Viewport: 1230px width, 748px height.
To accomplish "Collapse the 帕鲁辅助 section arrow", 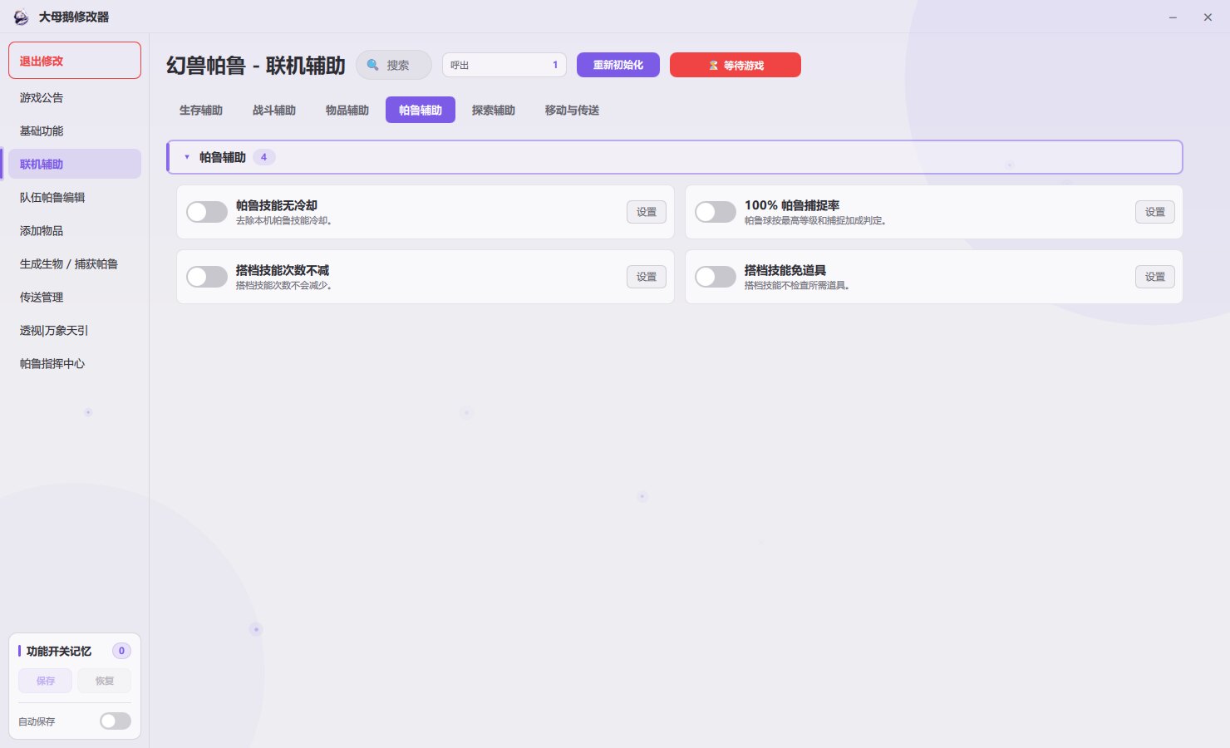I will pos(187,157).
